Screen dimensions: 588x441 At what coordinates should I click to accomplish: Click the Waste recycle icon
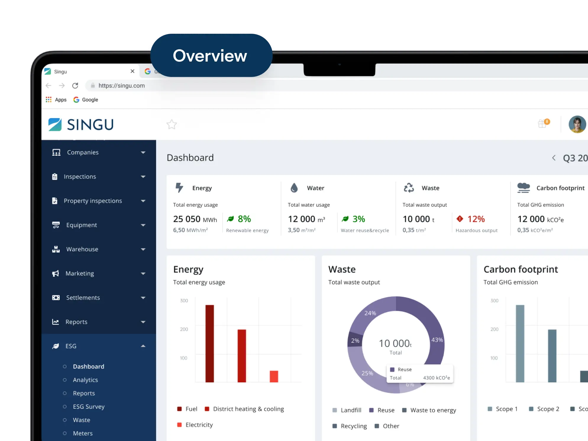(409, 188)
